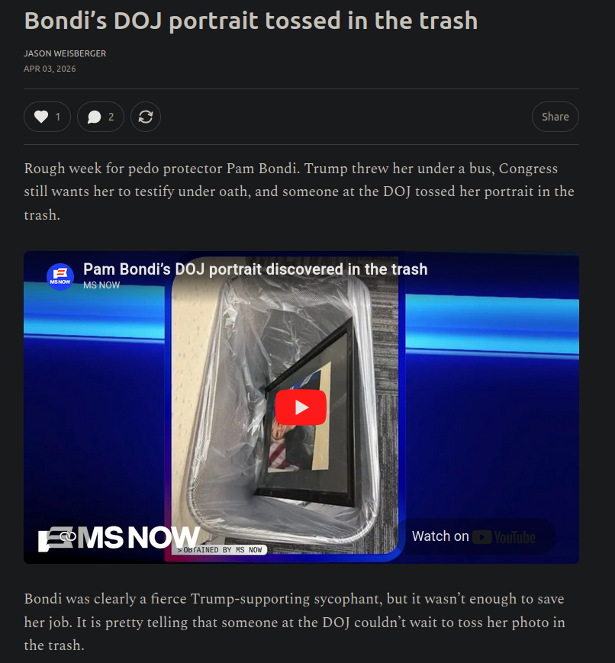Click the paragraph starting 'Rough week for'
Viewport: 615px width, 663px height.
tap(299, 191)
